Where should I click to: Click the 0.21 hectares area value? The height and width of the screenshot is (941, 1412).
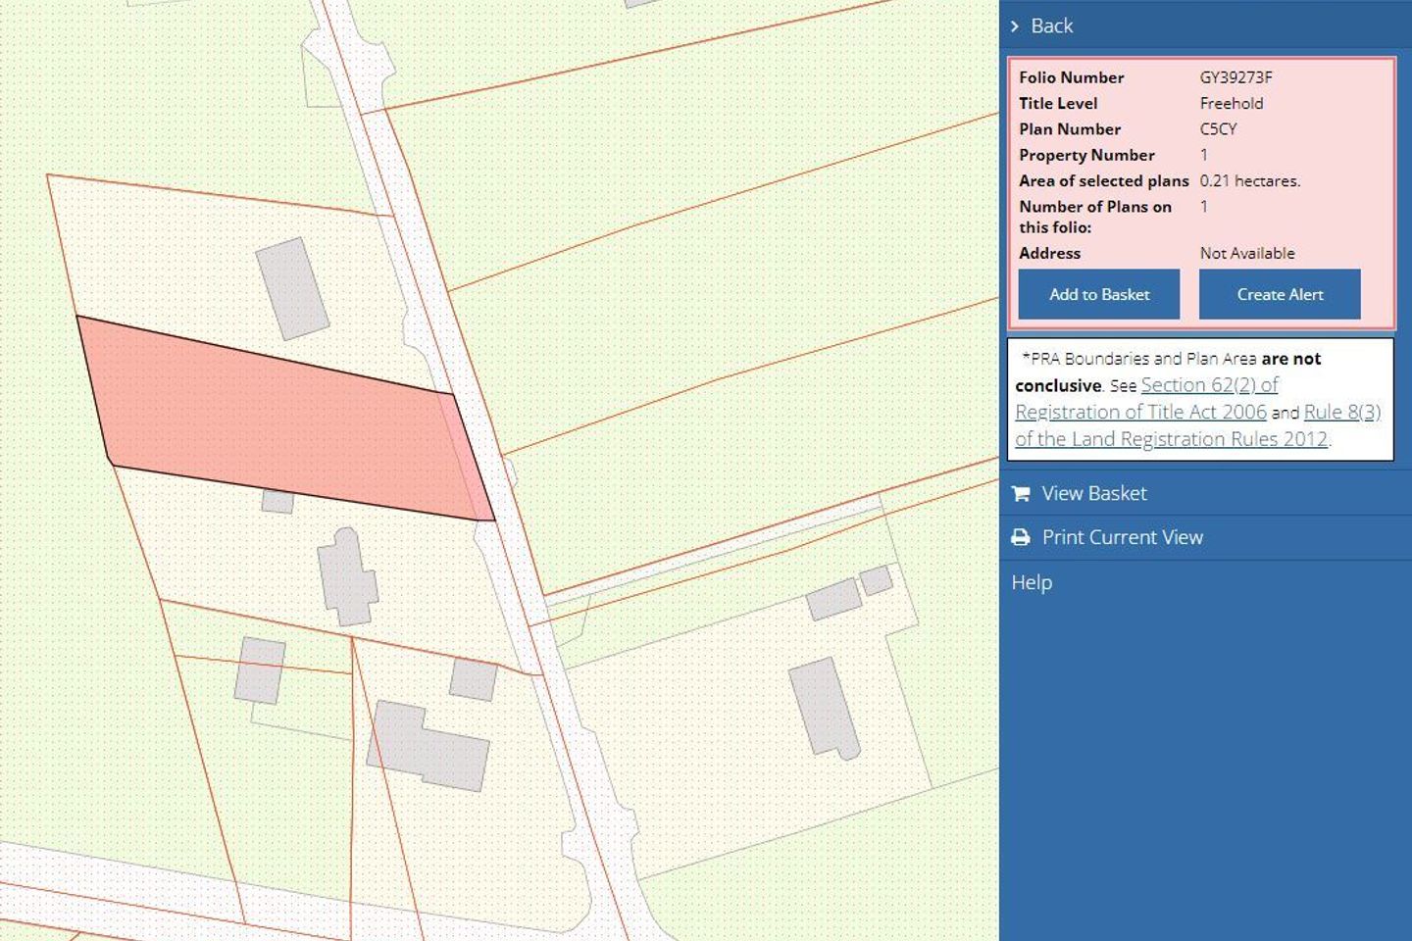pyautogui.click(x=1250, y=180)
